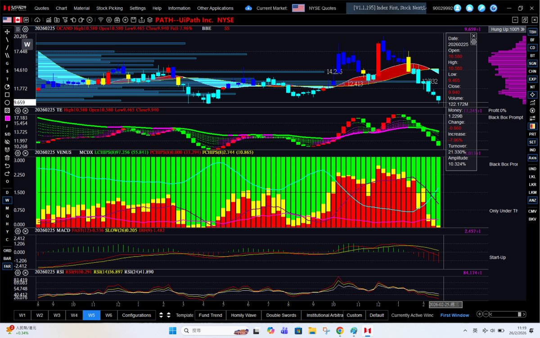Screen dimensions: 540x338
Task: Open the Other Applications menu
Action: pos(215,8)
